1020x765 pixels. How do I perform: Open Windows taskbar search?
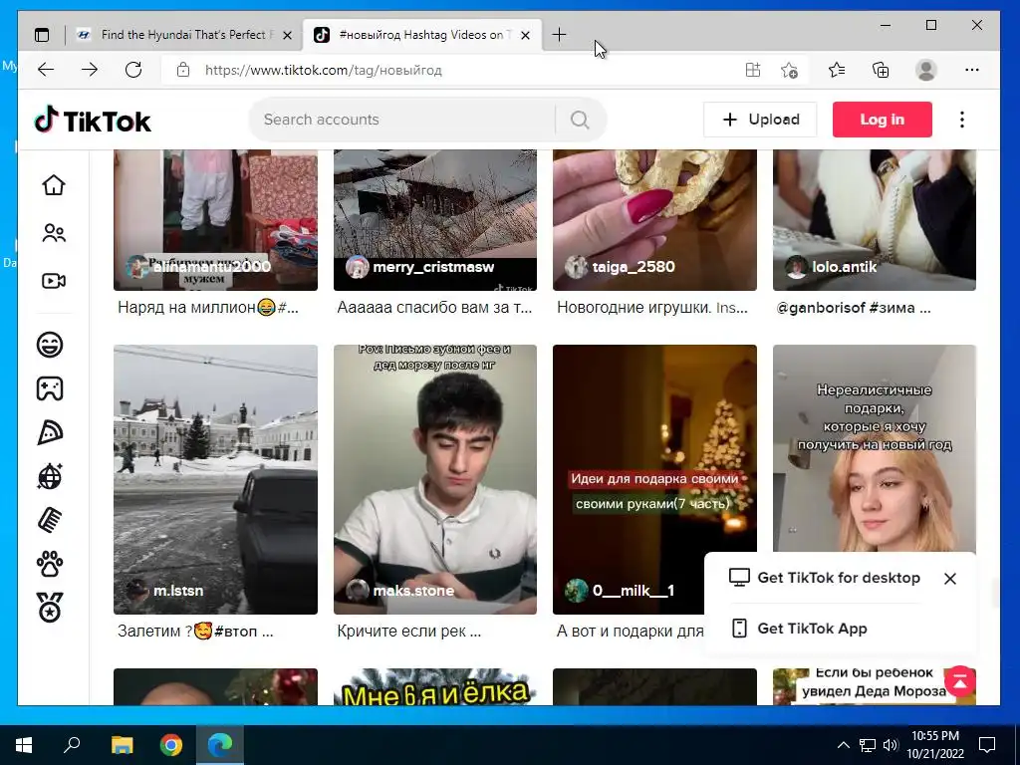coord(72,745)
